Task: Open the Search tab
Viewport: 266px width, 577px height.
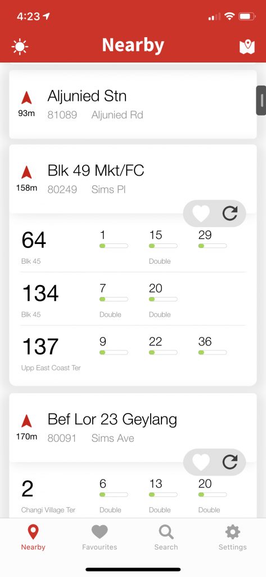Action: (166, 538)
